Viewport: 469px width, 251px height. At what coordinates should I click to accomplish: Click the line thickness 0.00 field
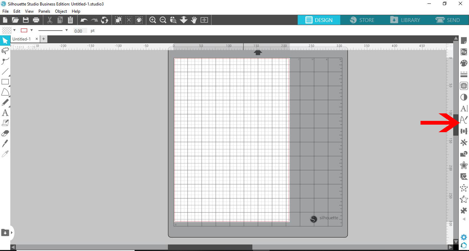point(80,31)
